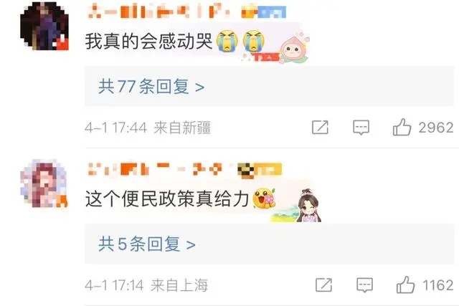Select comment text 这个便民政策真给力
The image size is (459, 306).
click(x=167, y=199)
